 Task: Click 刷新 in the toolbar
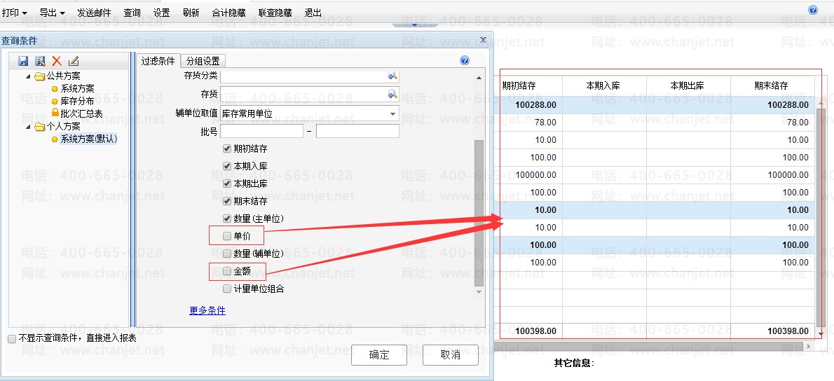tap(191, 13)
